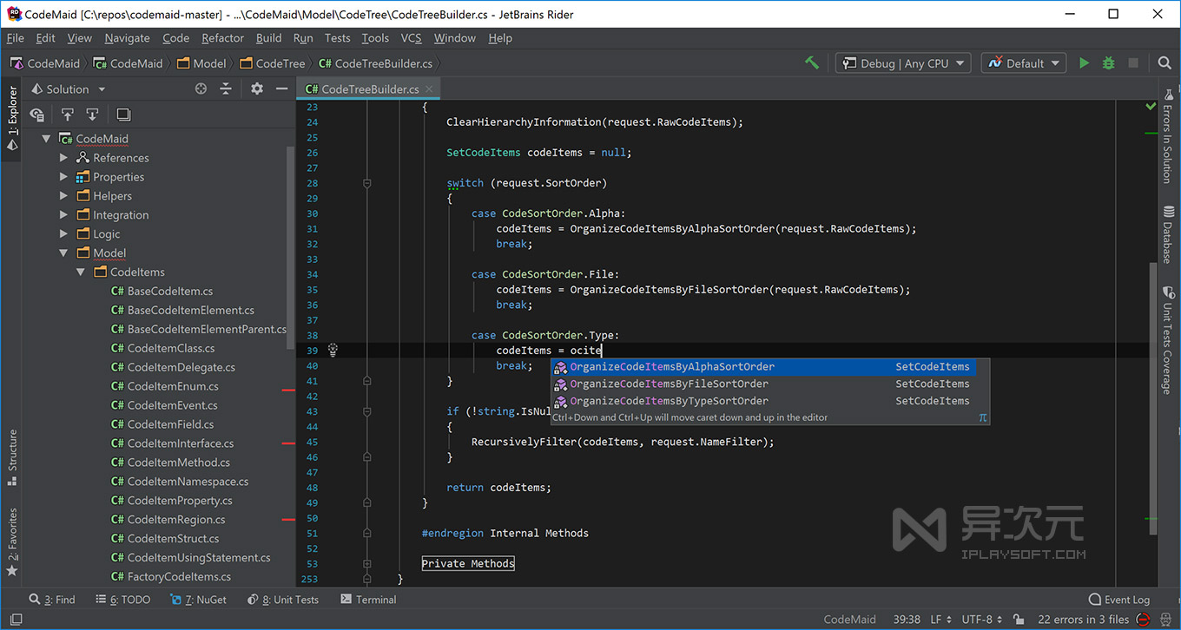Open Search Everywhere with the magnifier icon

[1164, 62]
